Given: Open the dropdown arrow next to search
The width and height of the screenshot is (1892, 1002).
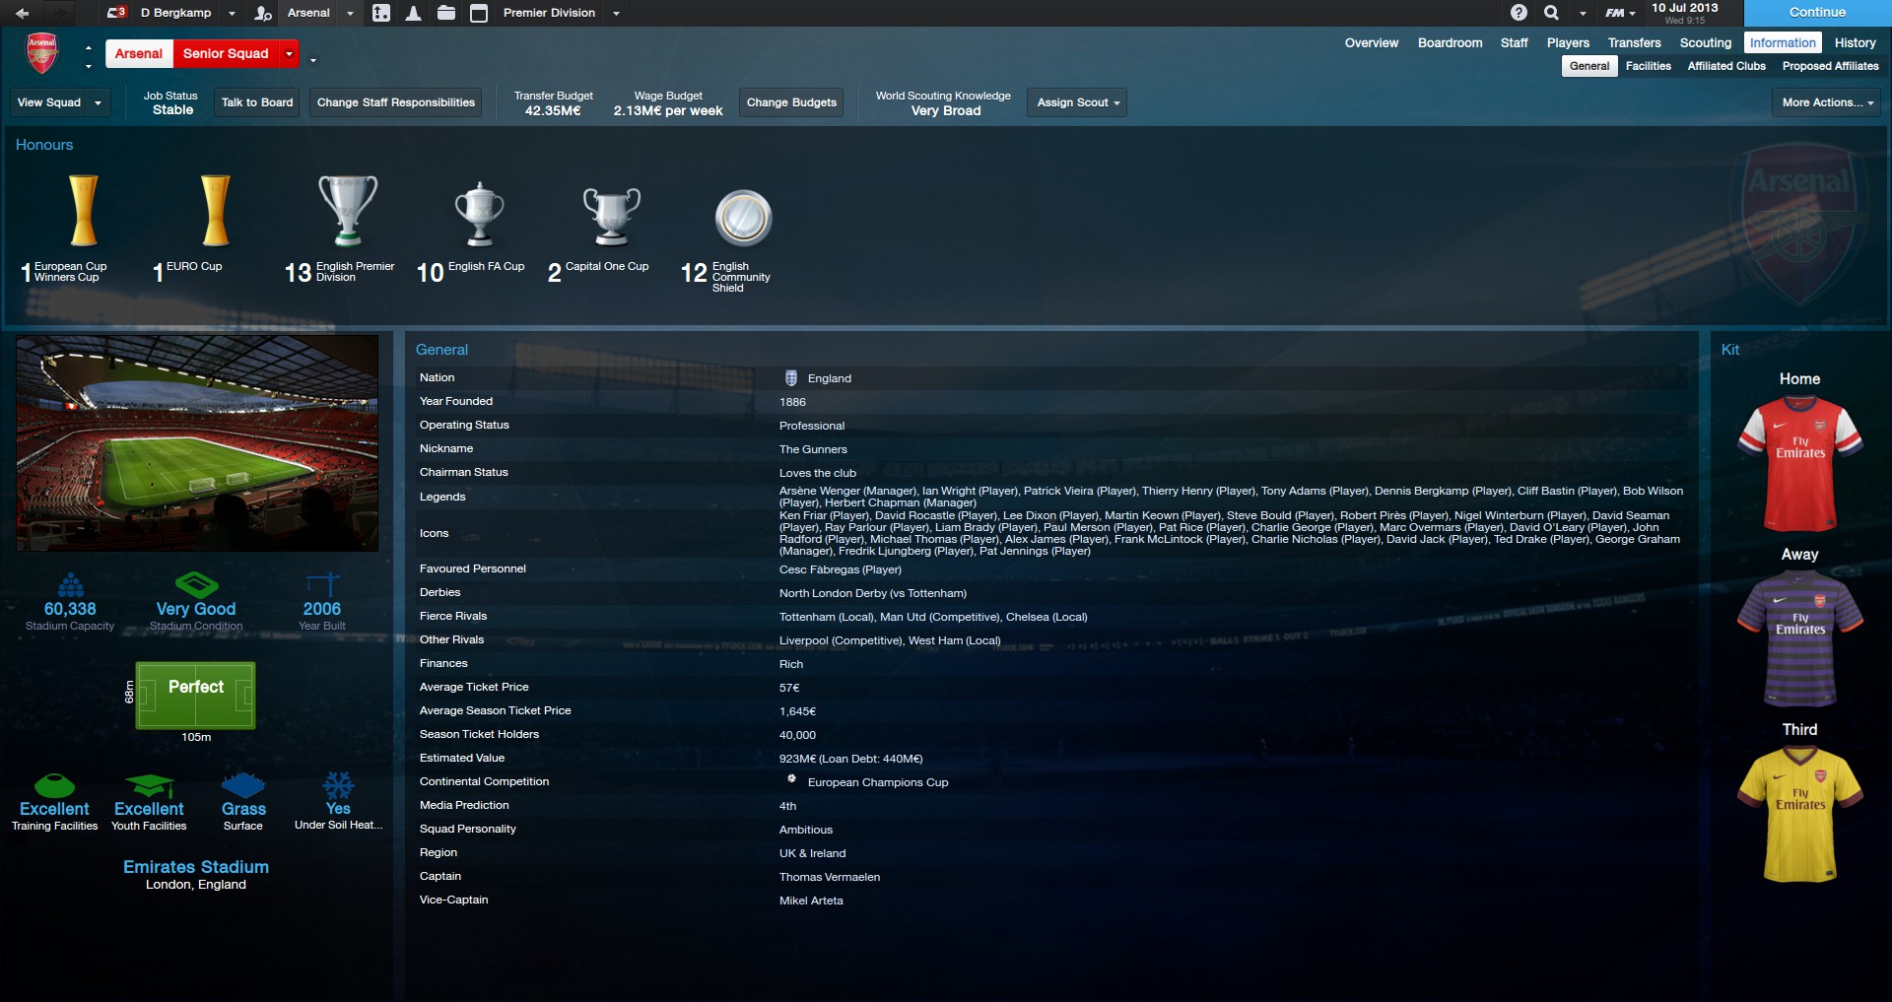Looking at the screenshot, I should tap(1583, 14).
